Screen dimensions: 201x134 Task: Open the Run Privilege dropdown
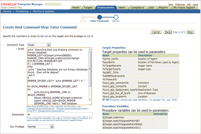tap(40, 126)
